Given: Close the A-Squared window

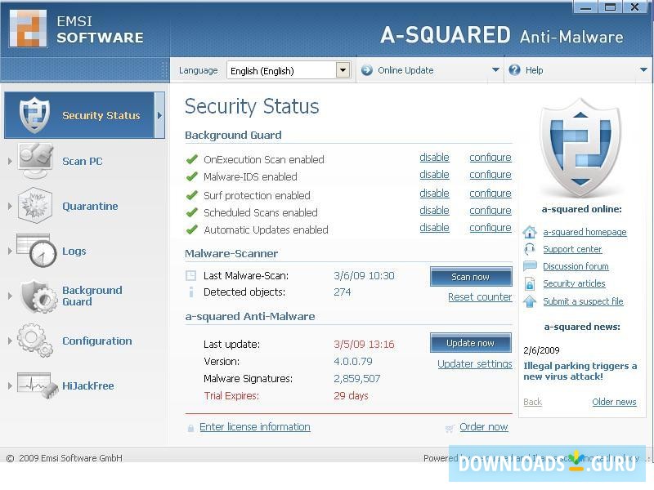Looking at the screenshot, I should click(635, 7).
